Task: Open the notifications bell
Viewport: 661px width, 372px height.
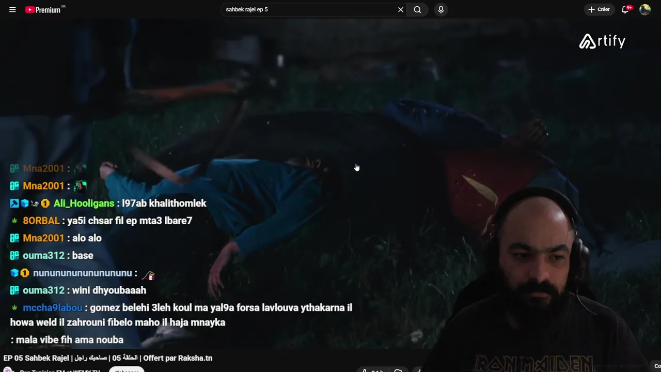Action: pyautogui.click(x=626, y=9)
